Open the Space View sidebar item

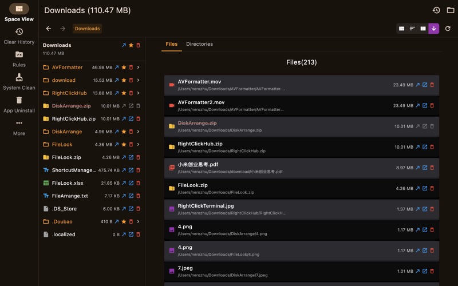(x=19, y=13)
